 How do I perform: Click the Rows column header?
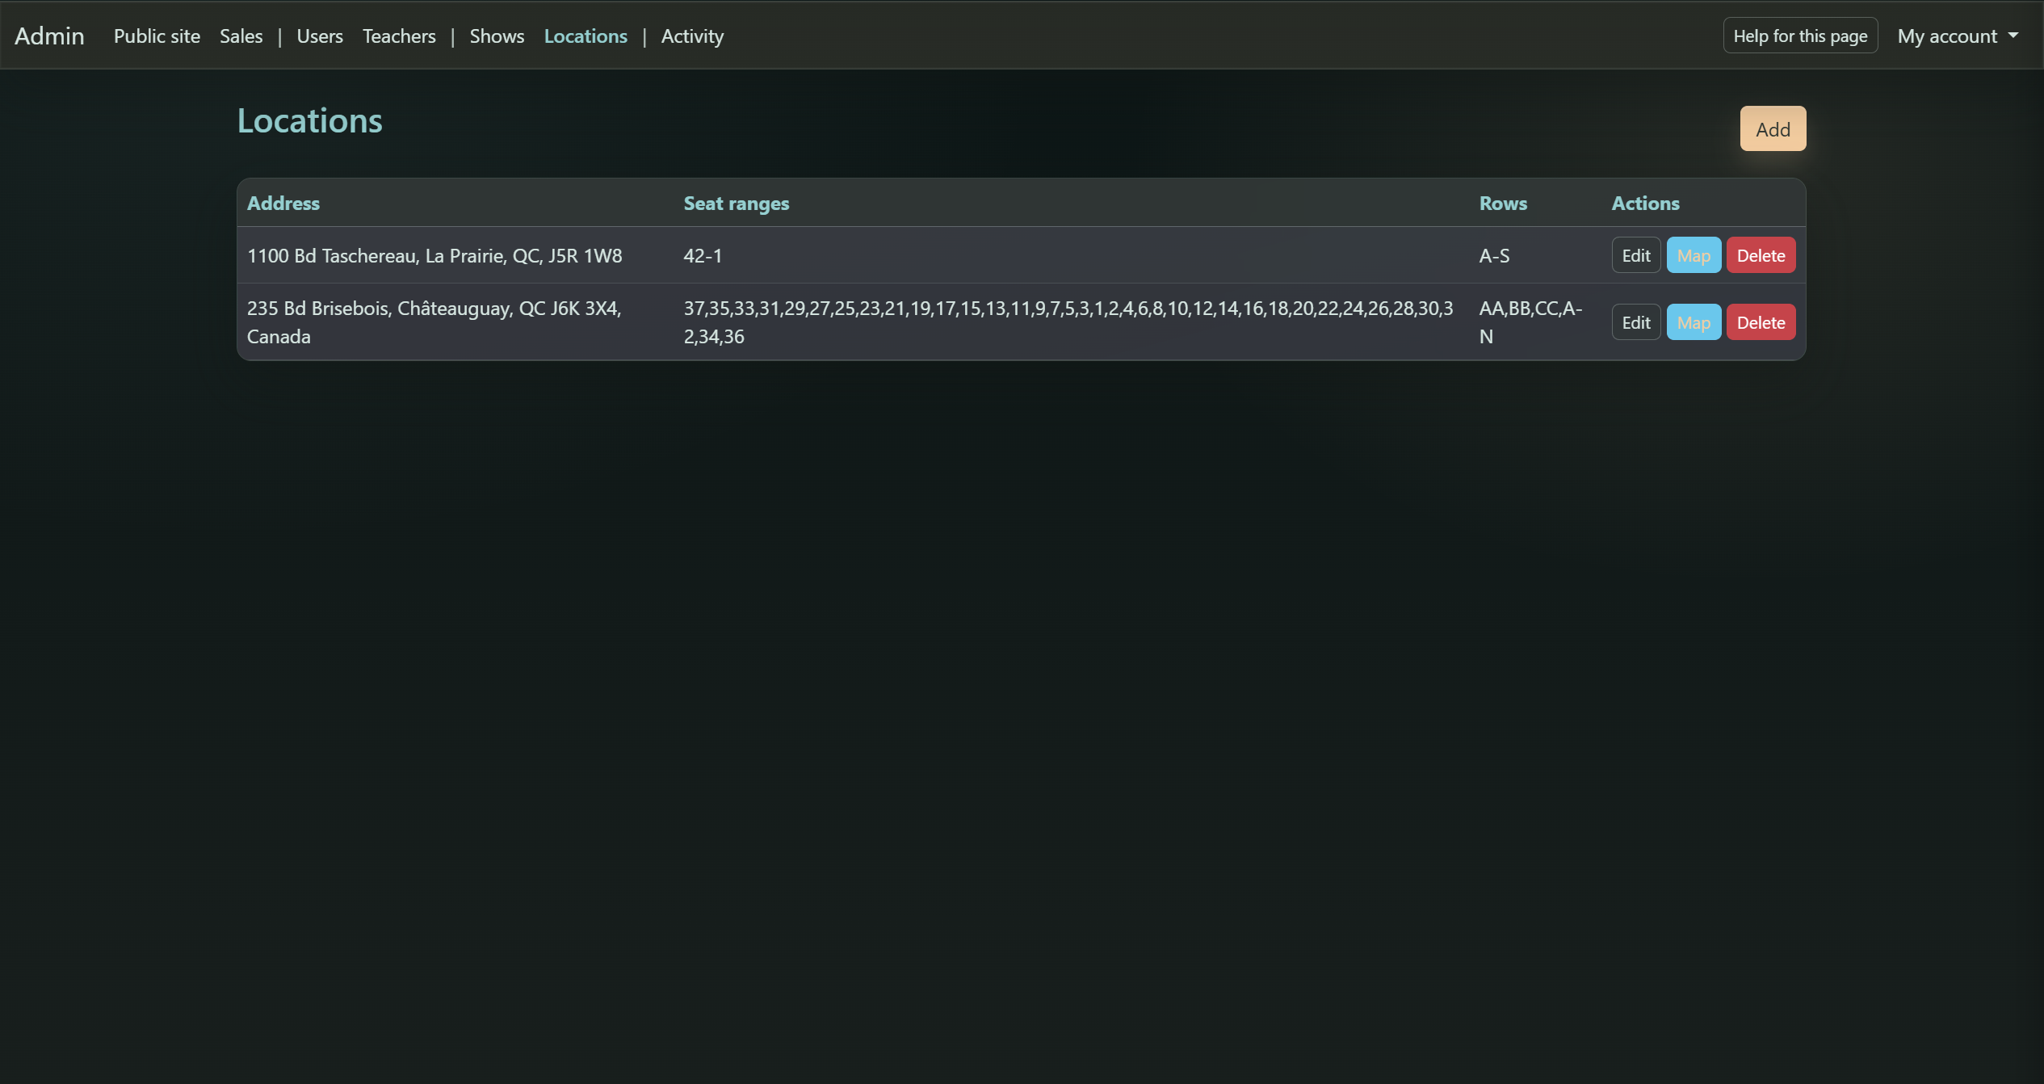1502,204
